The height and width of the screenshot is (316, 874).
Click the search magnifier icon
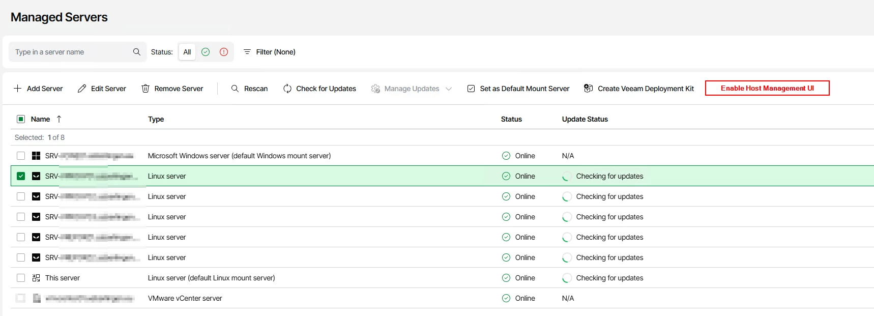[137, 52]
